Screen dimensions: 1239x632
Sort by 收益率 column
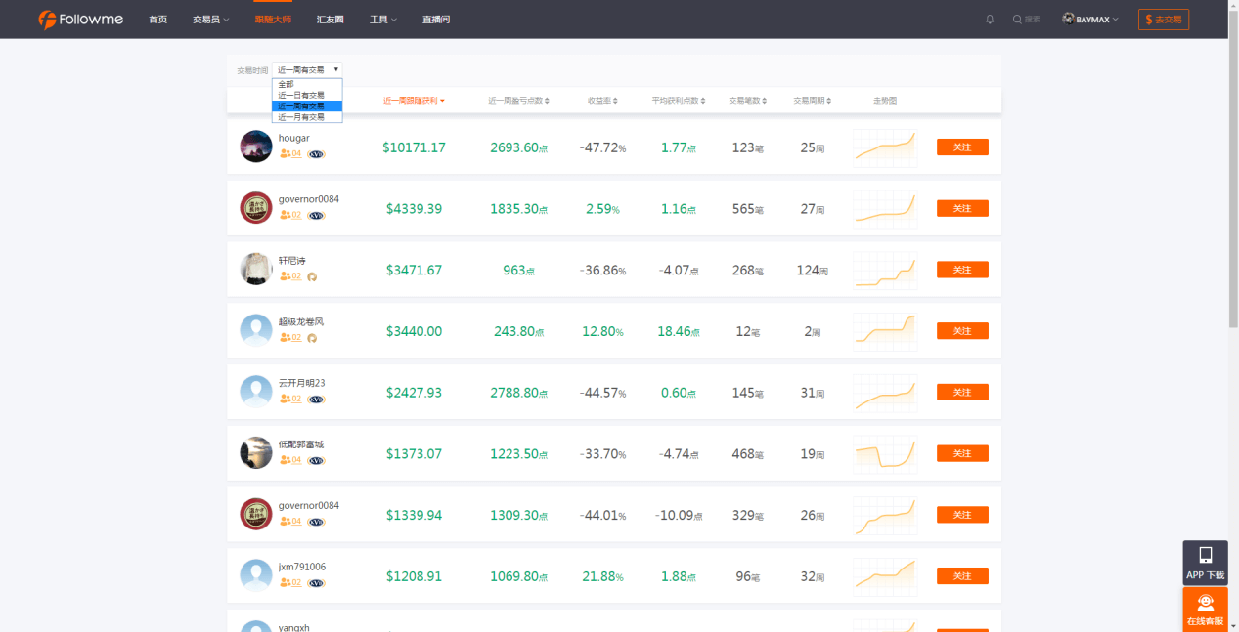click(602, 101)
